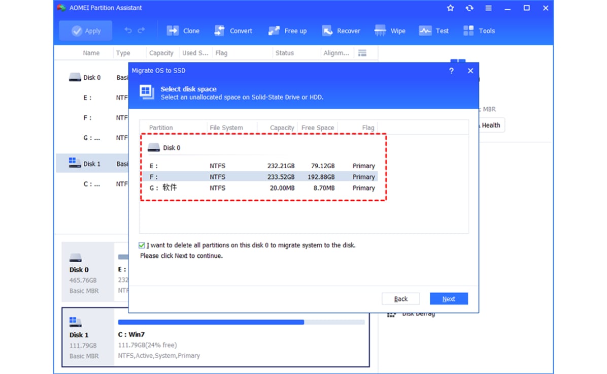Click the column settings list icon
Screen dimensions: 607x374
362,53
